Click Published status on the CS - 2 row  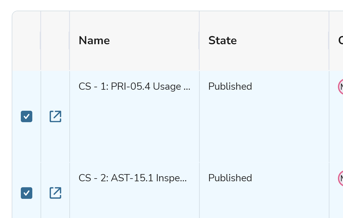pos(230,178)
